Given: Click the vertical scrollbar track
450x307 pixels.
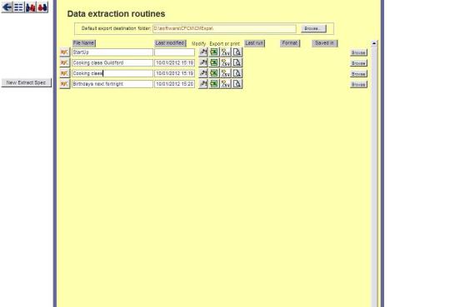Looking at the screenshot, I should click(x=374, y=176).
